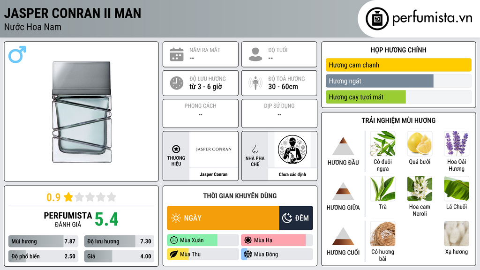
Task: Click the sillage icon beside Độ toả hương
Action: tap(255, 83)
